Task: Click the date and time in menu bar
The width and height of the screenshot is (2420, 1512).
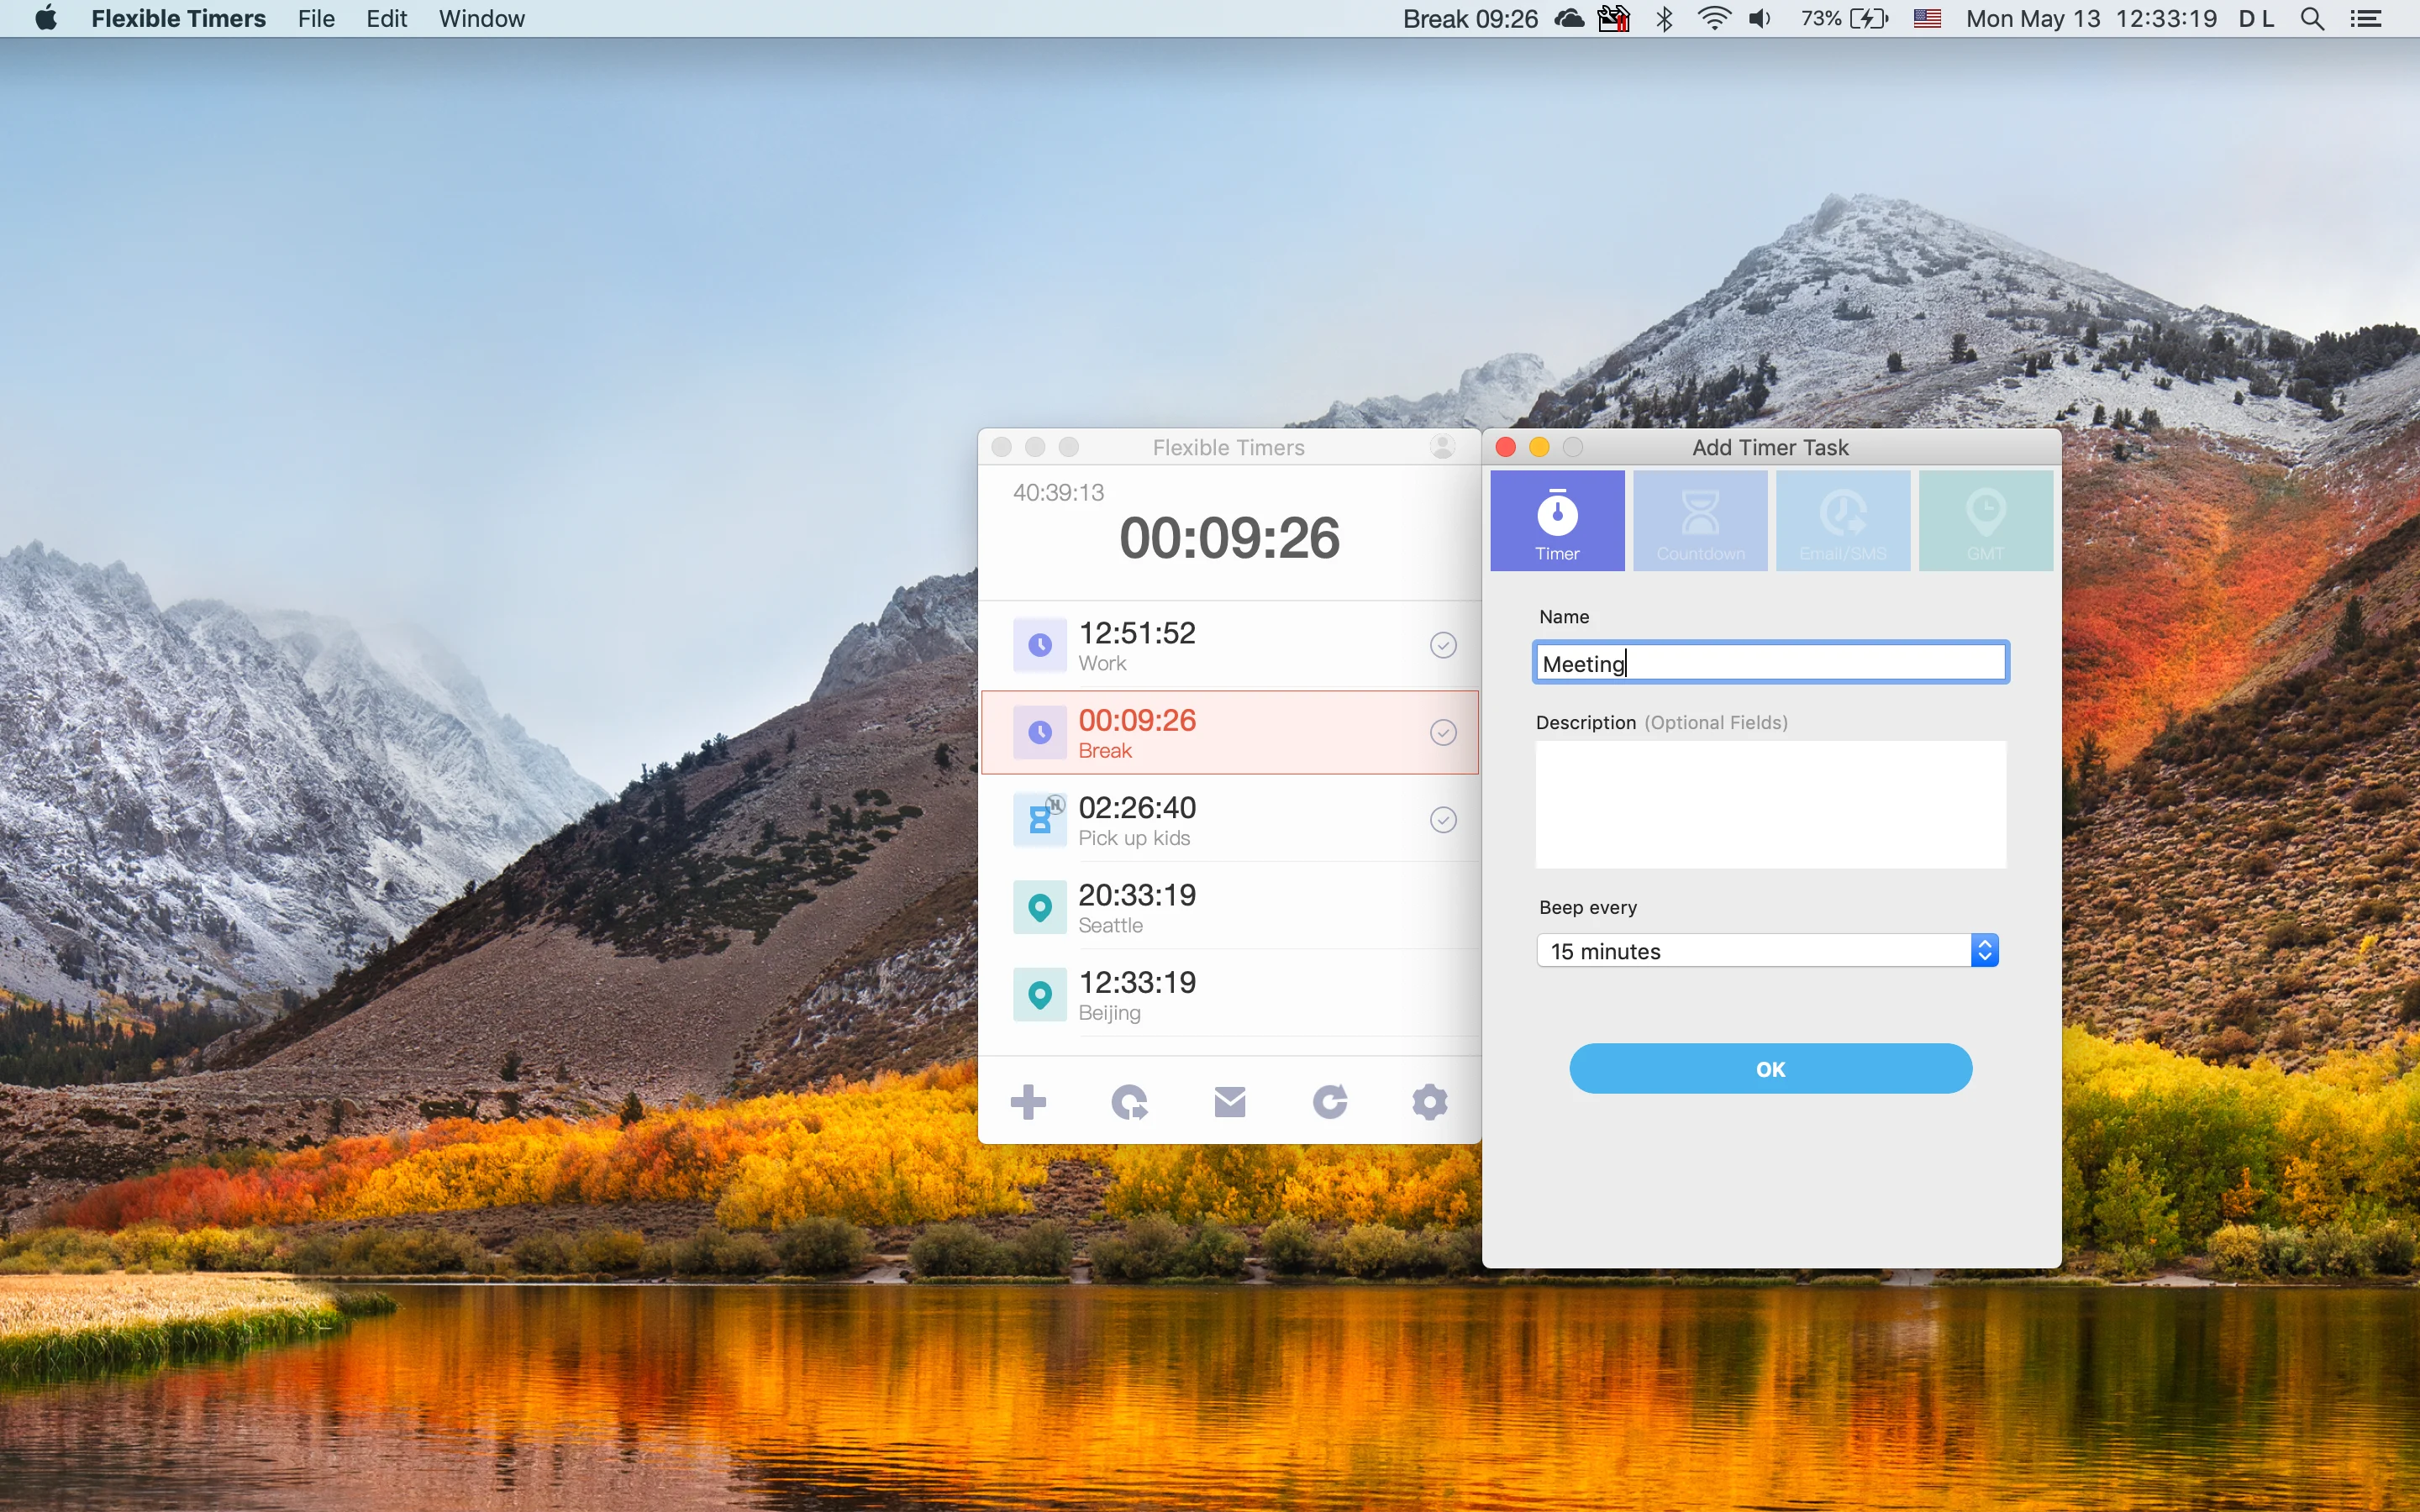Action: pyautogui.click(x=2091, y=19)
